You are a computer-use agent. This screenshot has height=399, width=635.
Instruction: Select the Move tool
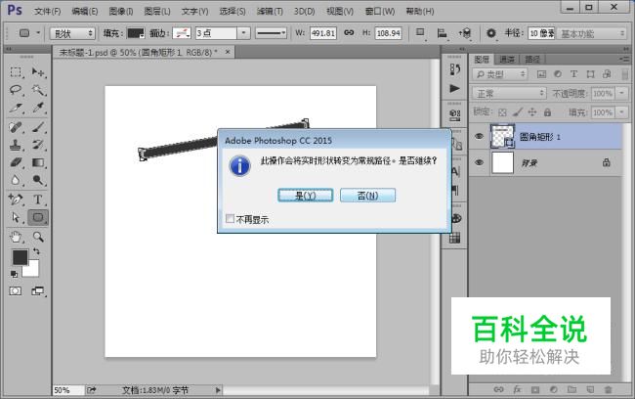(38, 72)
